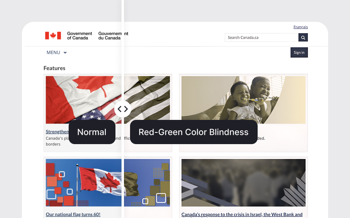
Task: Click the search magnifier icon button
Action: pos(303,38)
